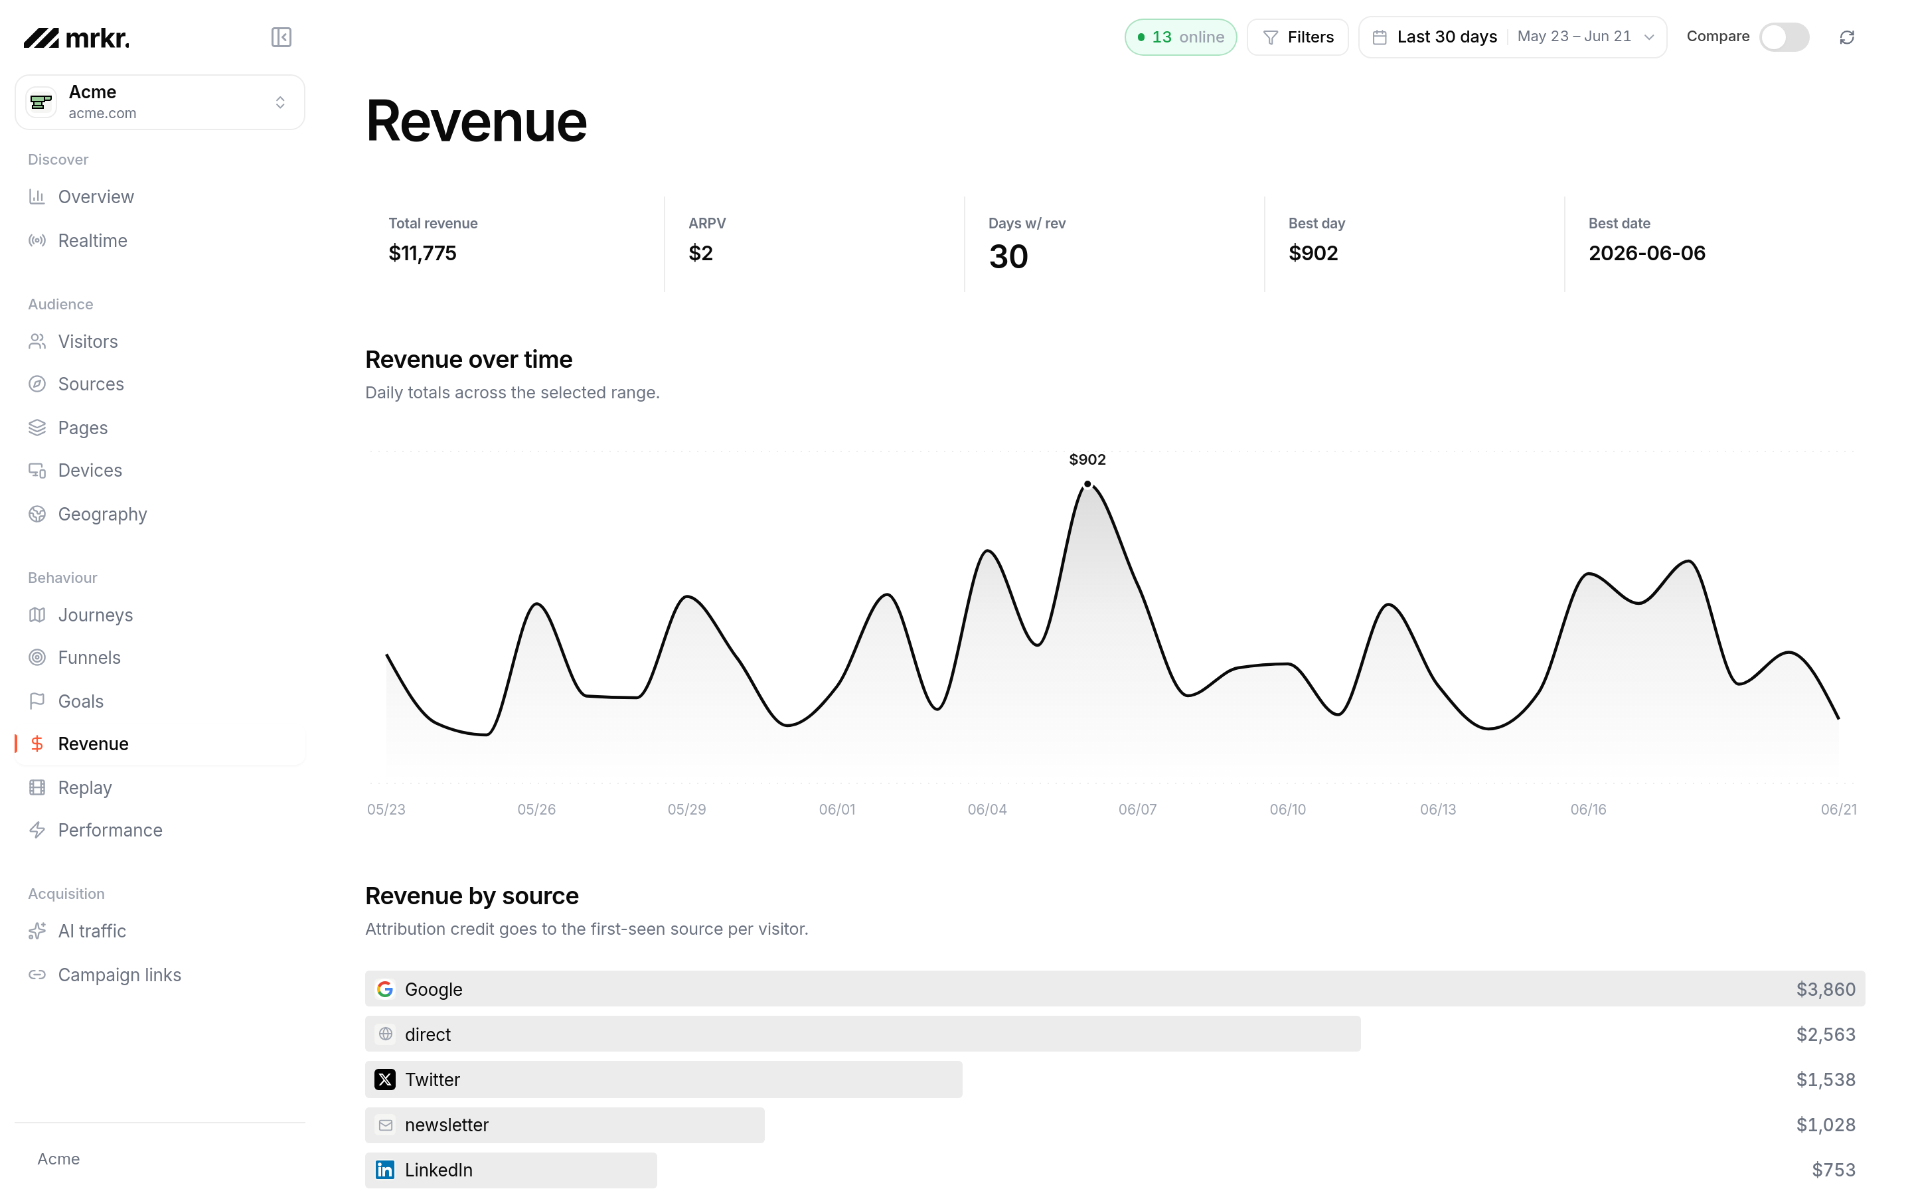Click the Visitors people icon
The width and height of the screenshot is (1912, 1195).
click(37, 341)
